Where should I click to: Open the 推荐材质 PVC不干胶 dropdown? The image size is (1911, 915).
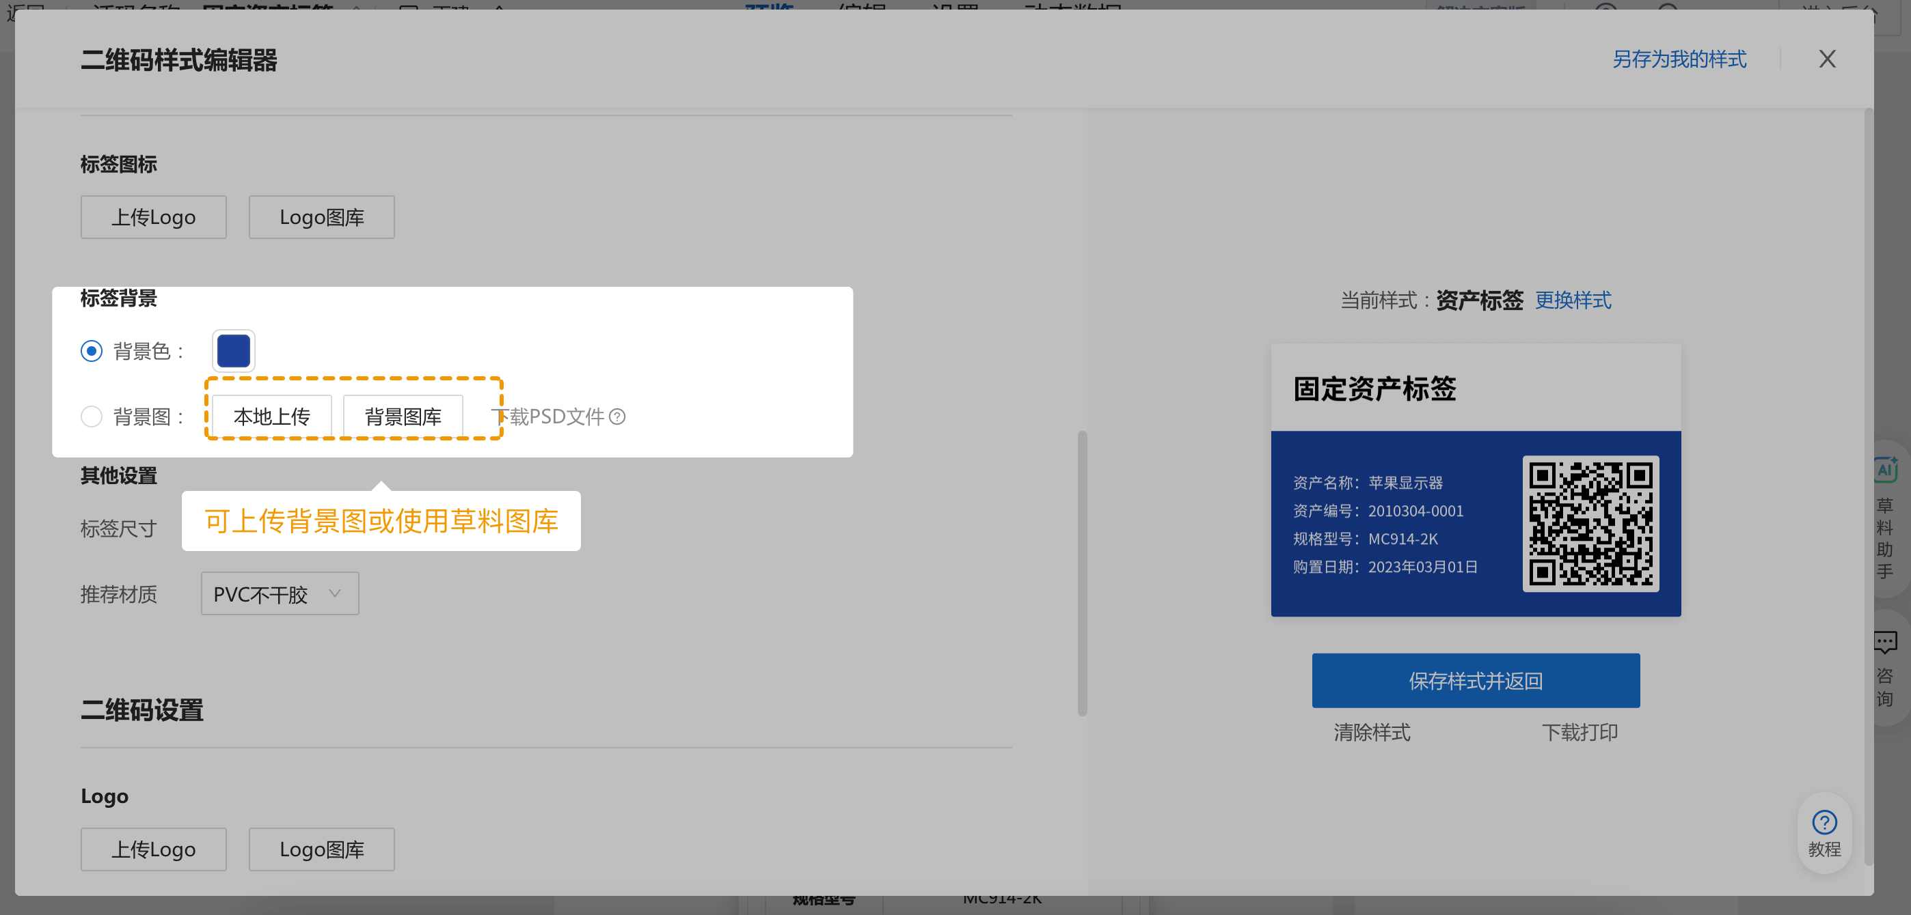pos(279,593)
